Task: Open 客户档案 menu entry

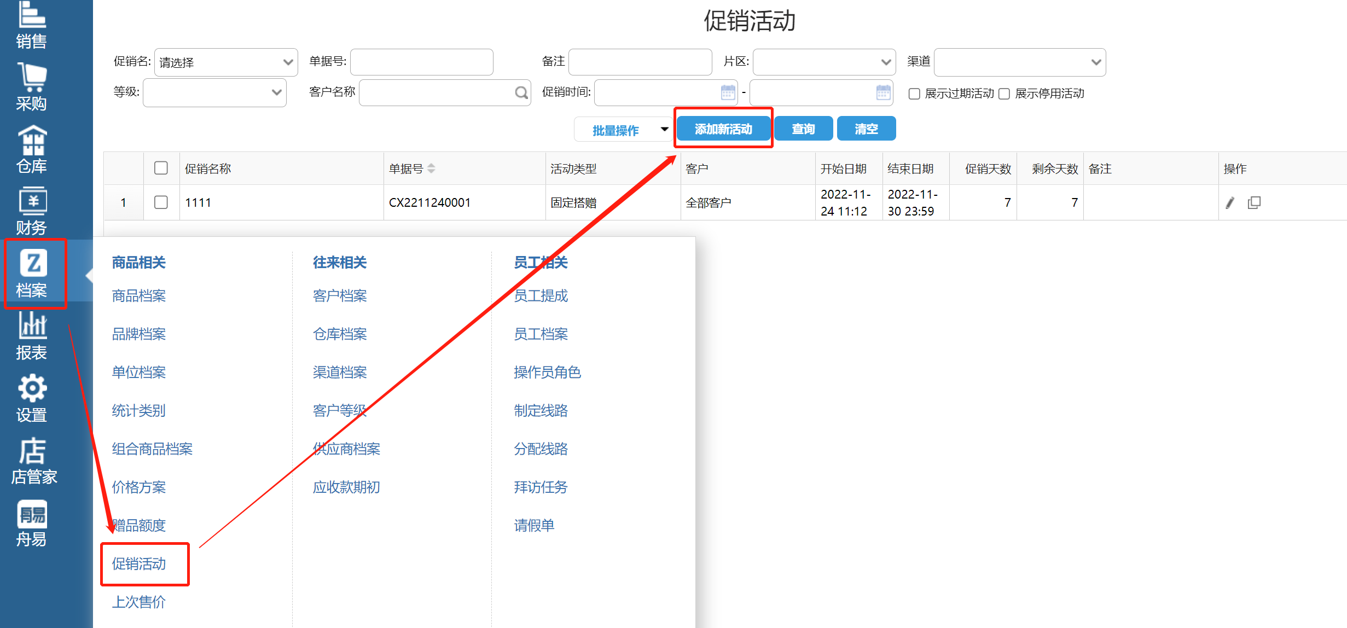Action: [340, 296]
